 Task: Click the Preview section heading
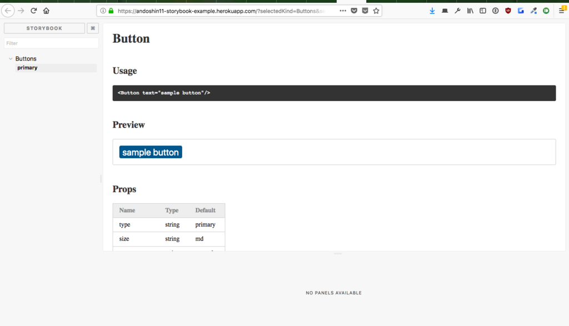128,125
